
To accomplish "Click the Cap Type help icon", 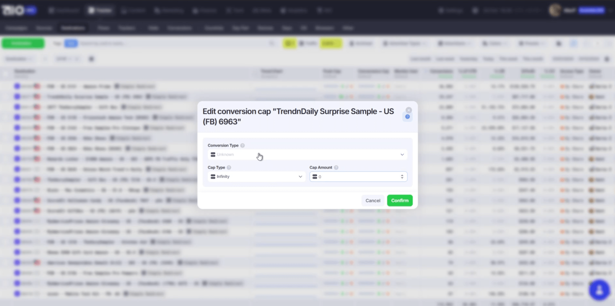I will [x=229, y=168].
